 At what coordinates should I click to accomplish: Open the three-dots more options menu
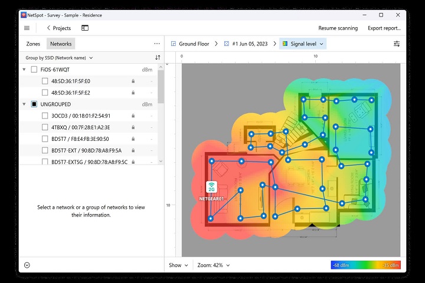click(x=157, y=44)
